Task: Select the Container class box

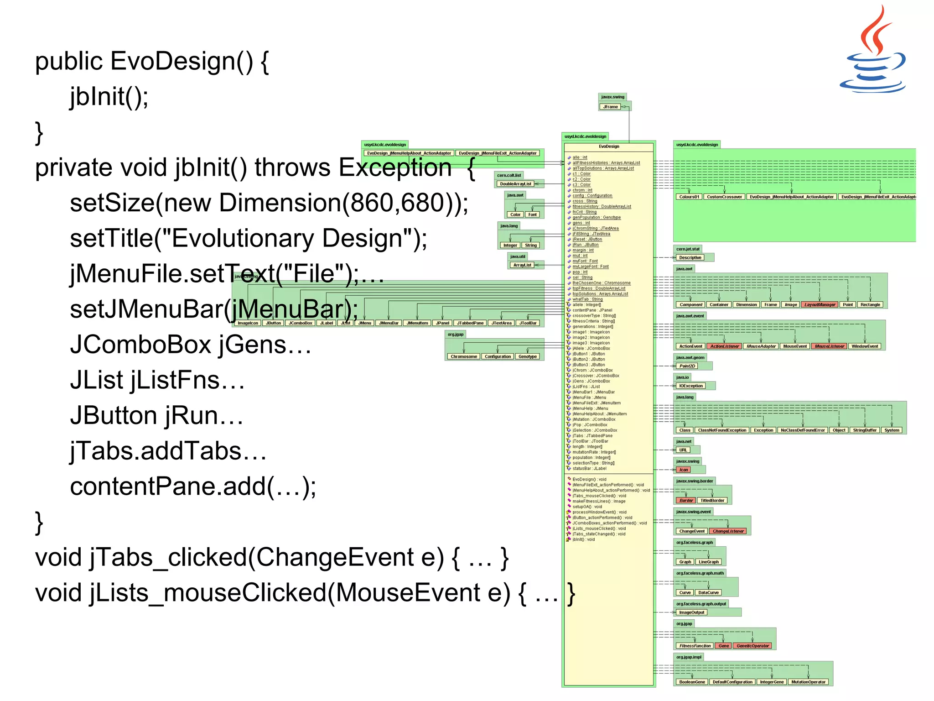Action: pyautogui.click(x=719, y=305)
